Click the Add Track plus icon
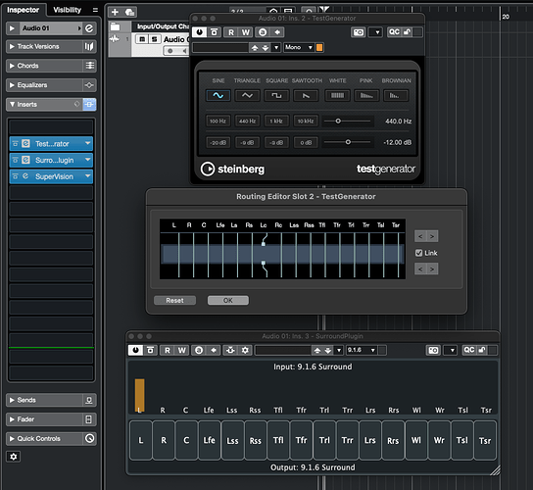Image resolution: width=533 pixels, height=490 pixels. click(x=115, y=12)
